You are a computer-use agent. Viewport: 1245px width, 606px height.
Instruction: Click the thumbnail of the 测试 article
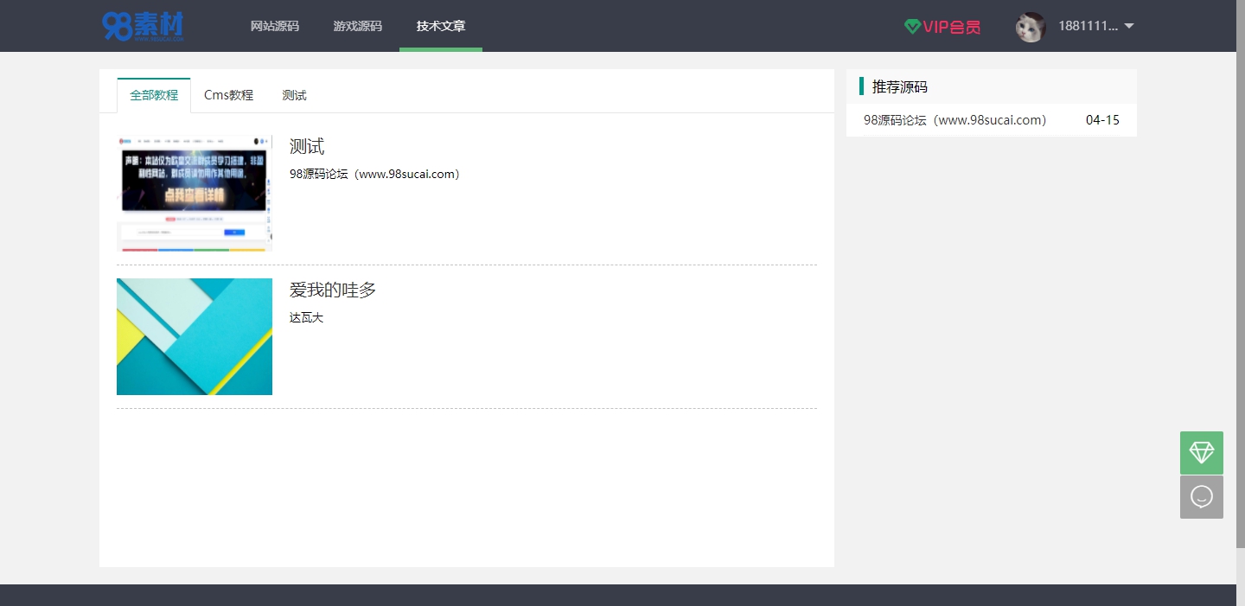point(194,192)
